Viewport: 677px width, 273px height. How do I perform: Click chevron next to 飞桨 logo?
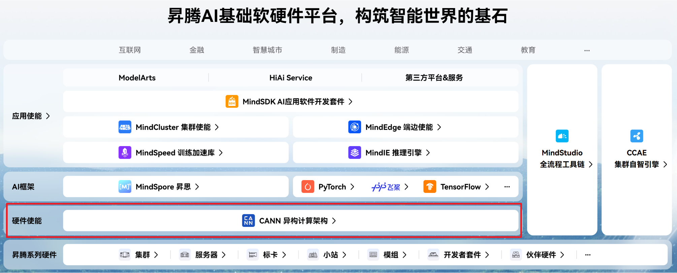click(407, 187)
